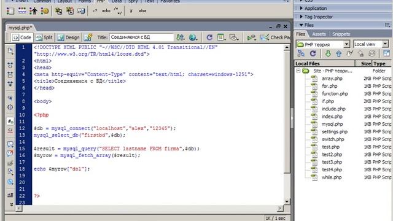Viewport: 393px width, 221px height.
Task: Switch to the Snippets tab
Action: tap(341, 34)
